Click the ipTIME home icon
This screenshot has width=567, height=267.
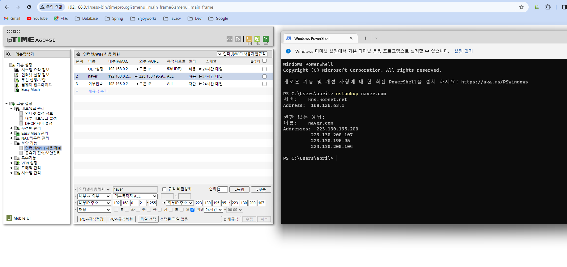tap(229, 39)
